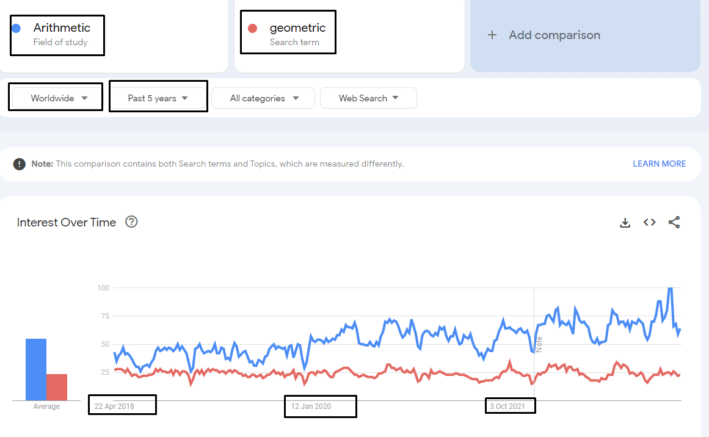This screenshot has width=709, height=437.
Task: Open the embed code icon for the chart
Action: 649,222
